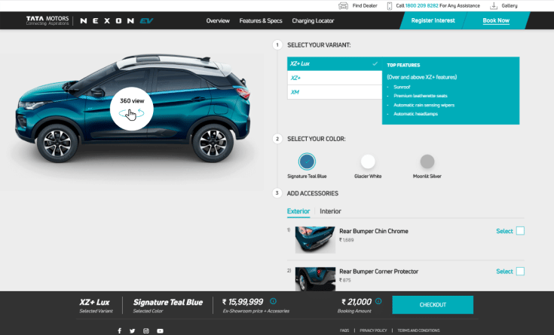The width and height of the screenshot is (554, 335).
Task: Click Automatic rain sensing wipers text
Action: 424,105
